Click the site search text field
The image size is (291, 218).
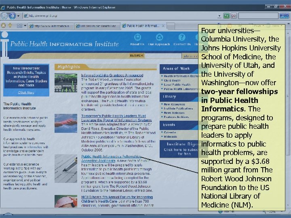[x=163, y=56]
